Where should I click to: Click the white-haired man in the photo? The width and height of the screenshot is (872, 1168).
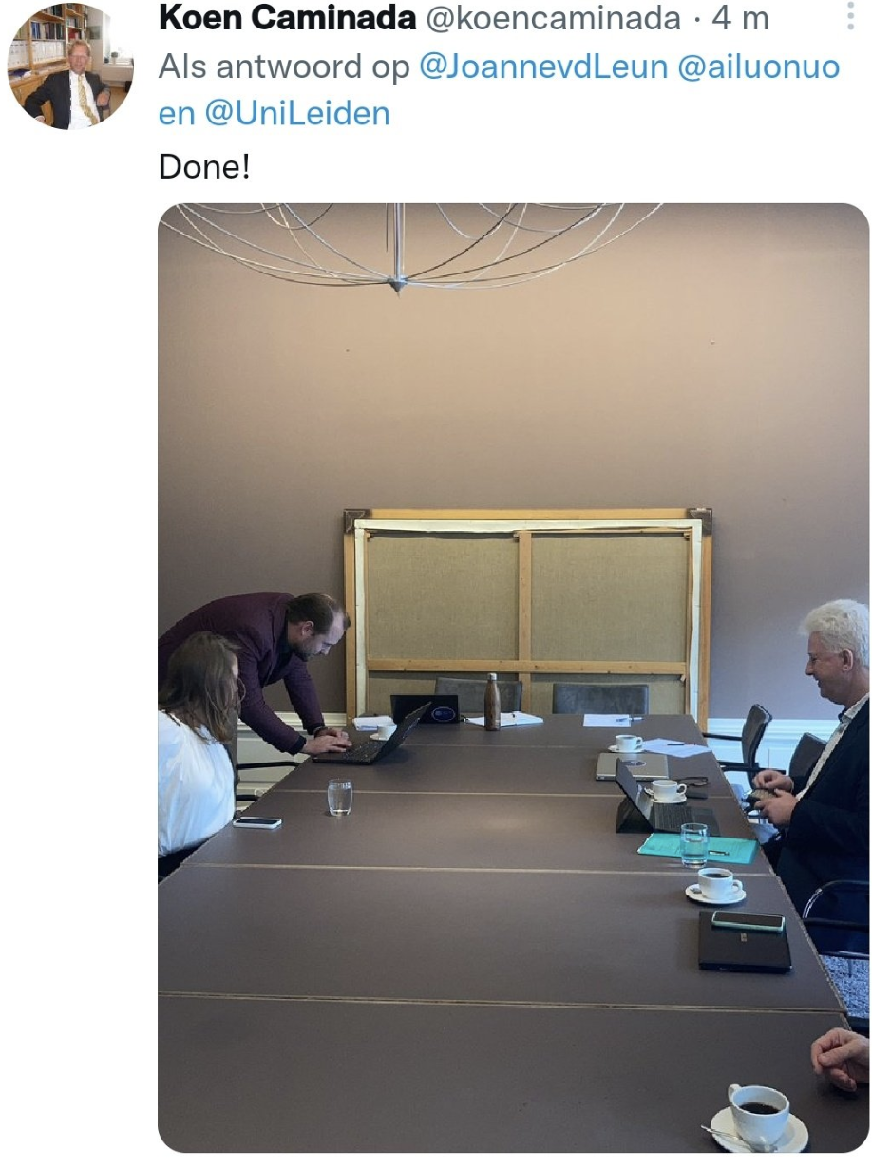pos(814,750)
